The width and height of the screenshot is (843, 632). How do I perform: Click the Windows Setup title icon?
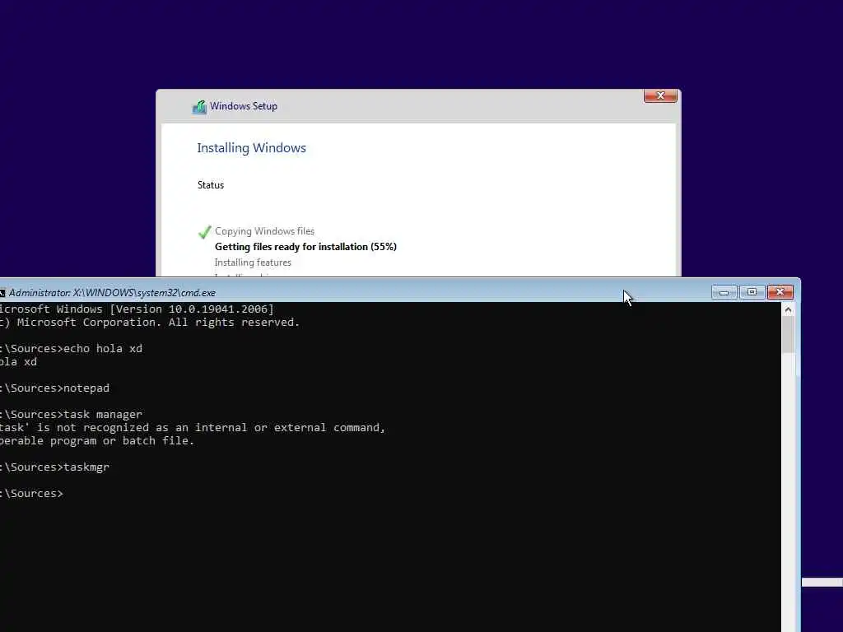point(199,107)
